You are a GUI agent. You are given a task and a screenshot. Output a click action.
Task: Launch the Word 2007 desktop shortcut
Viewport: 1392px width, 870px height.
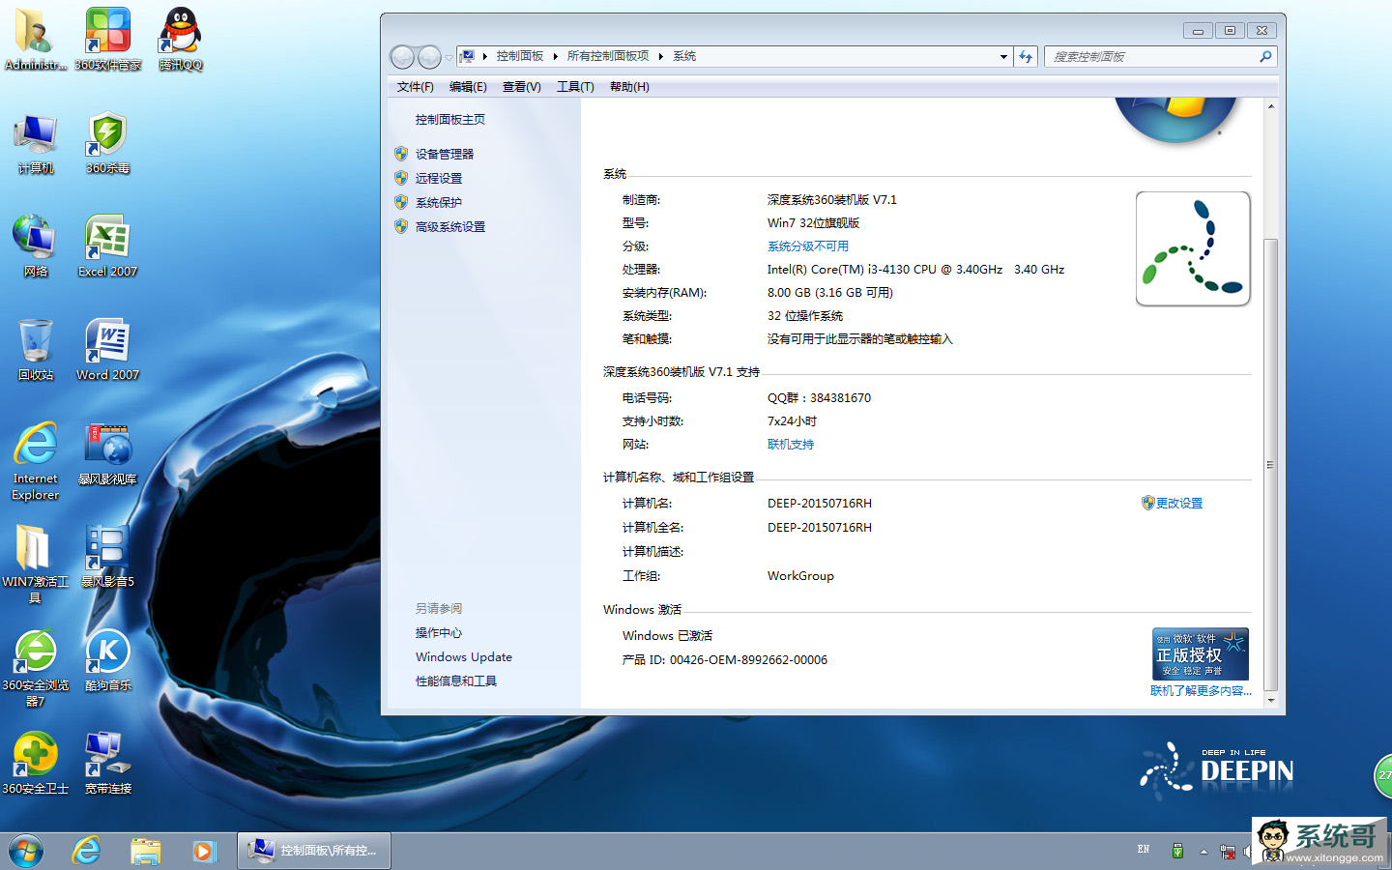click(108, 350)
